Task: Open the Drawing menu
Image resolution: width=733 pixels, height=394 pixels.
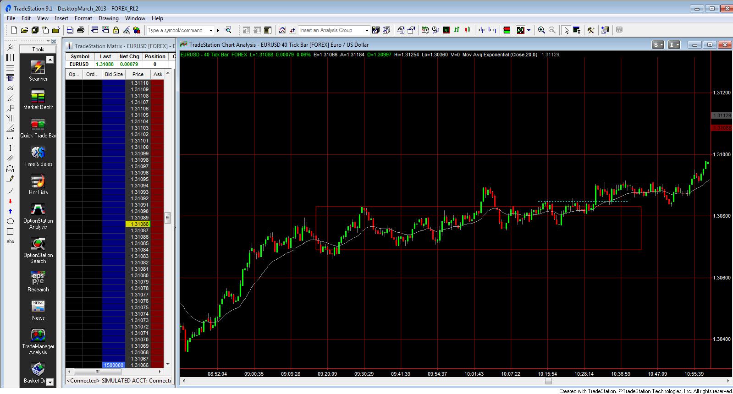Action: coord(109,18)
